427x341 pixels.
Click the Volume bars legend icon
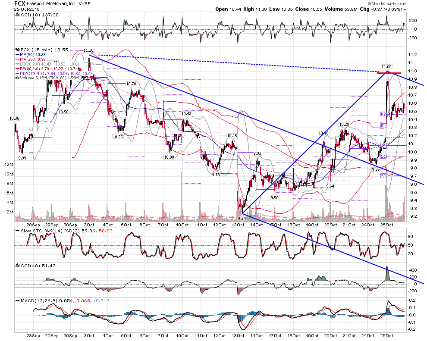tap(17, 78)
